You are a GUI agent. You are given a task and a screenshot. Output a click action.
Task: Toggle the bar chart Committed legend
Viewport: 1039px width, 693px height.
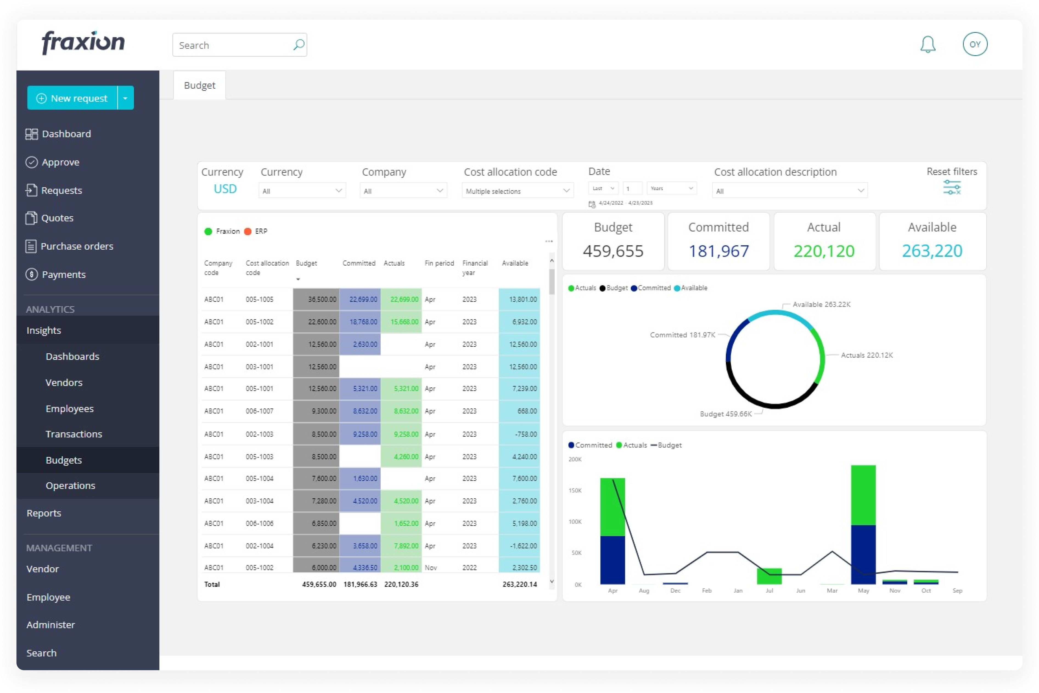(x=590, y=445)
